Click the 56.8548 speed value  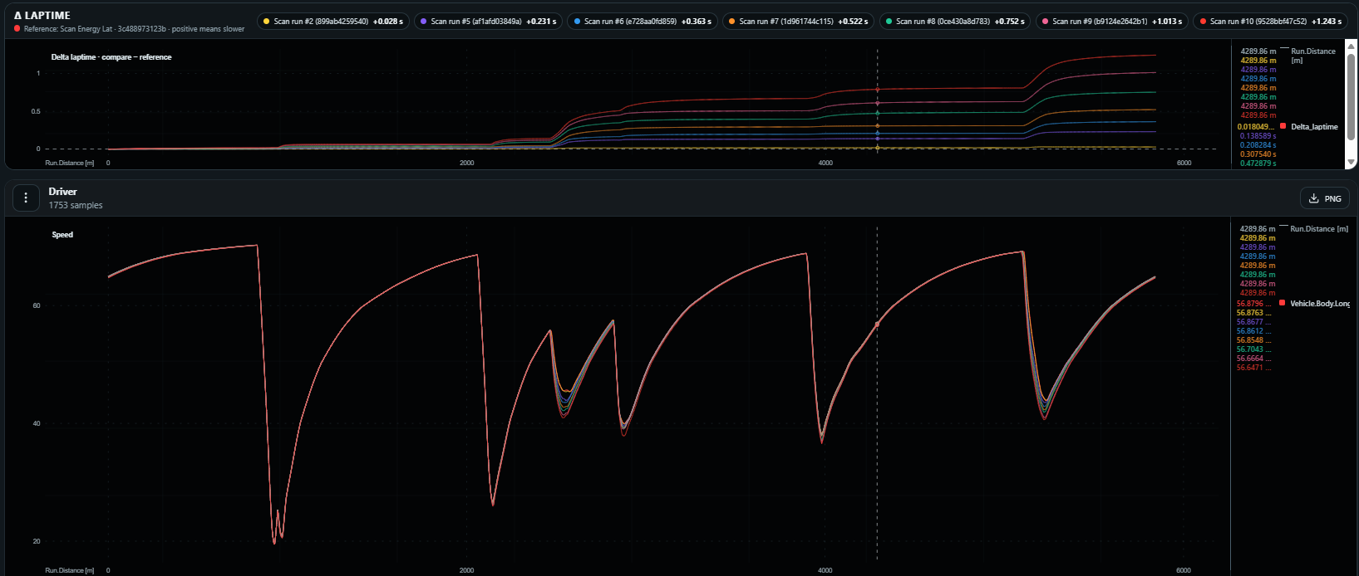coord(1253,340)
